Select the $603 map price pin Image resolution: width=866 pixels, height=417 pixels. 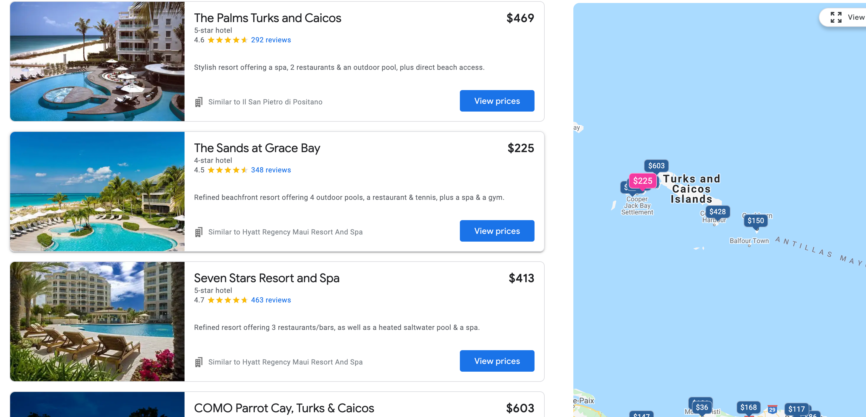tap(656, 166)
